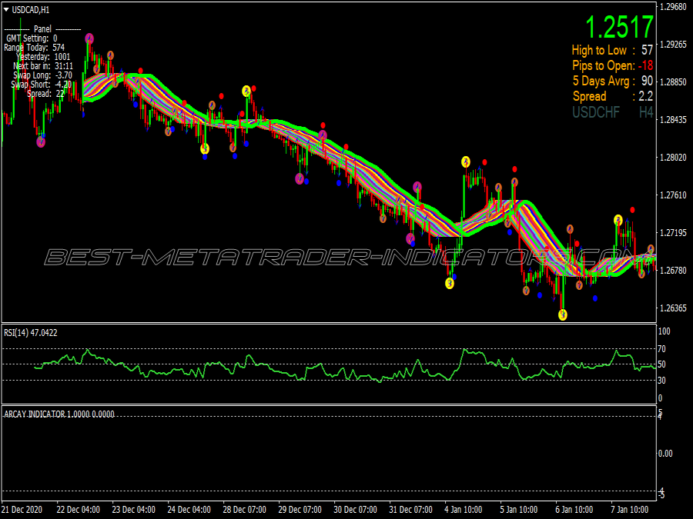Image resolution: width=693 pixels, height=519 pixels.
Task: Click yellow 3 marker at chart's lowest candle
Action: 563,314
